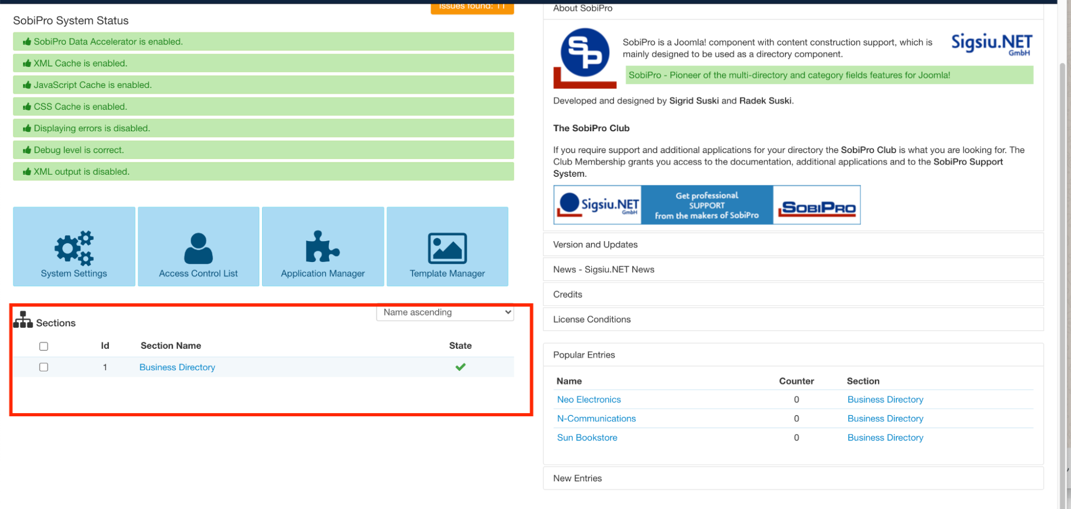Click the Id column header

pyautogui.click(x=105, y=346)
